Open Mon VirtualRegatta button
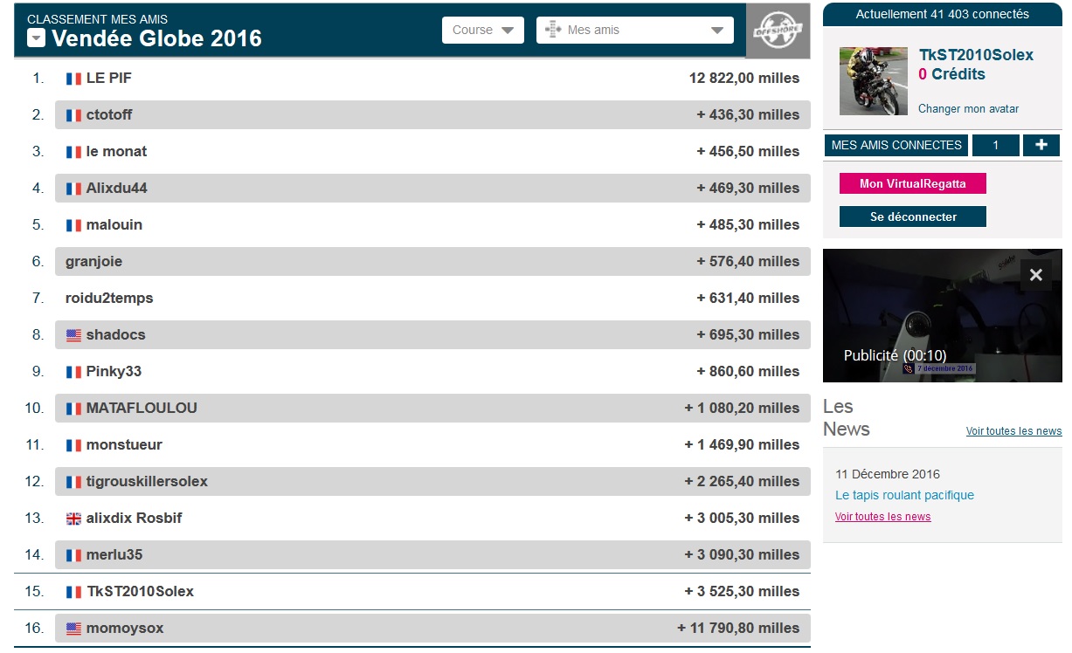The height and width of the screenshot is (653, 1072). click(912, 183)
